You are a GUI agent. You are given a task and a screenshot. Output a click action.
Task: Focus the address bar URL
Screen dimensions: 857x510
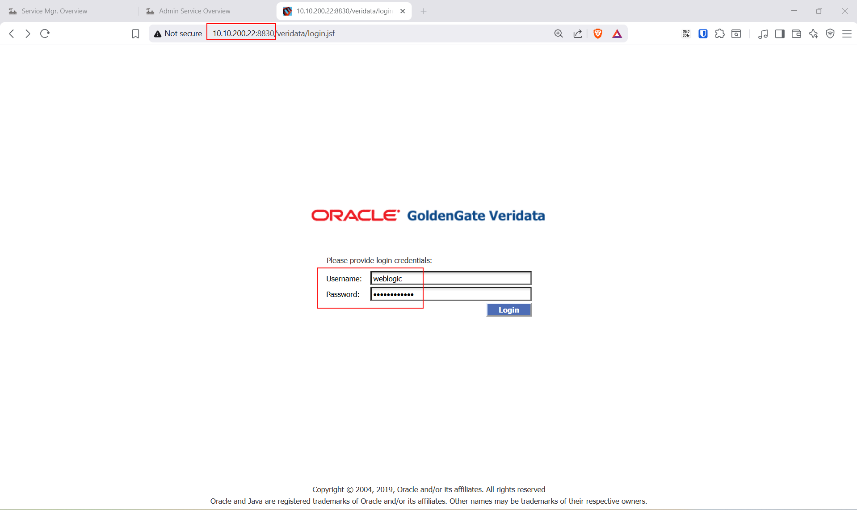(273, 33)
